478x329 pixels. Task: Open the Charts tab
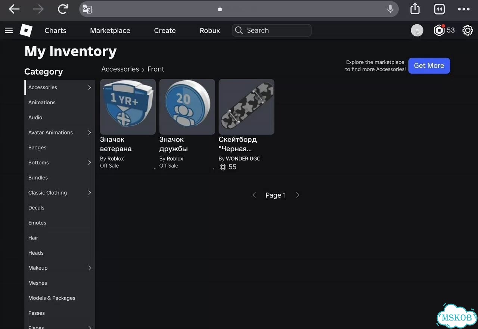(x=55, y=31)
